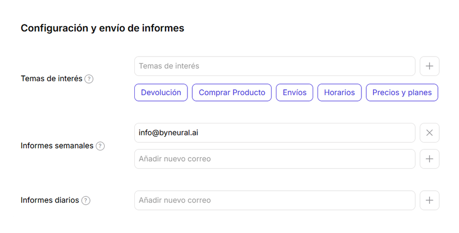
Task: Remove info@byneural.ai with the X icon
Action: pos(429,133)
